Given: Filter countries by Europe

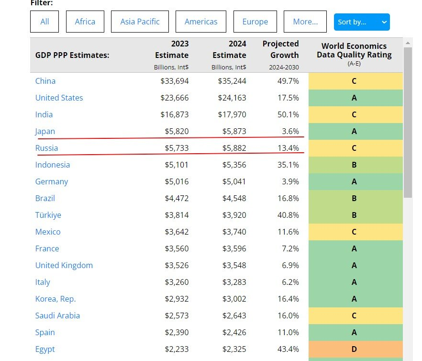Looking at the screenshot, I should (x=255, y=22).
